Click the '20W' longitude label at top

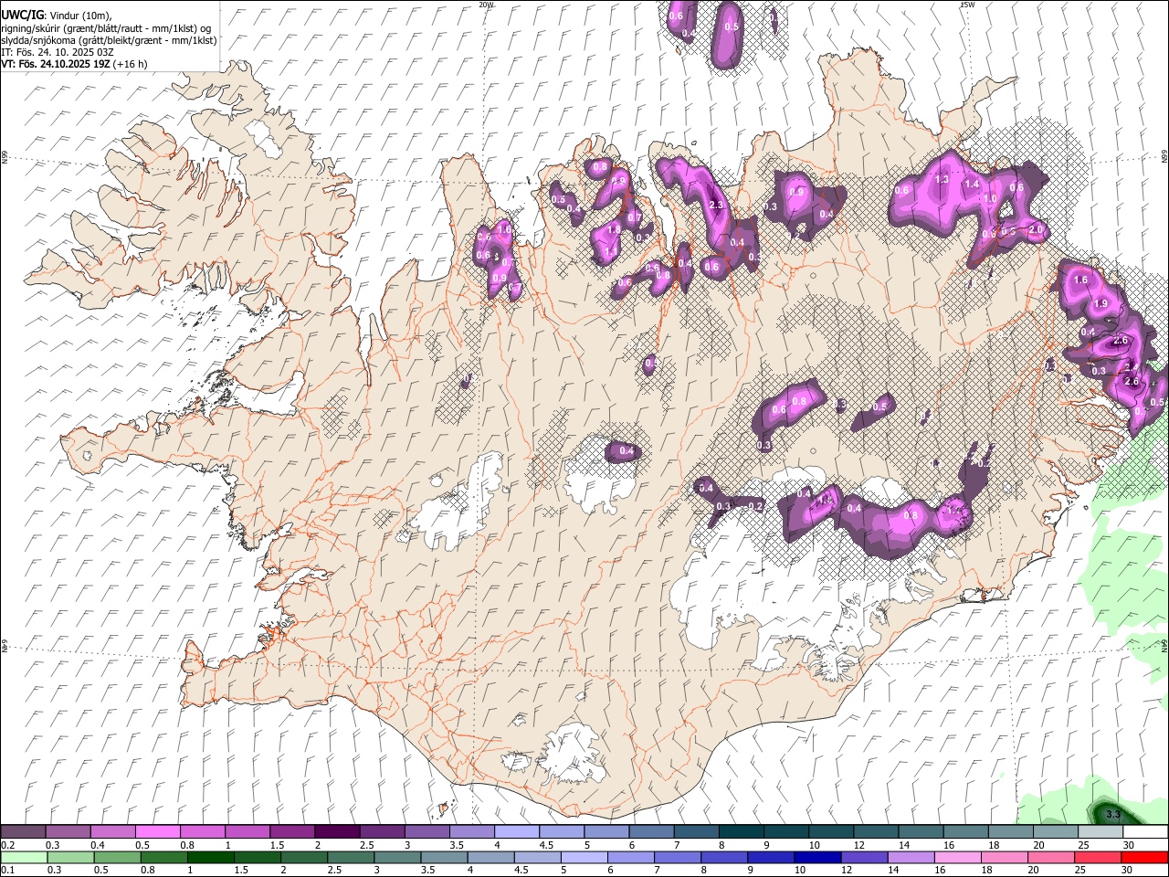click(x=486, y=5)
